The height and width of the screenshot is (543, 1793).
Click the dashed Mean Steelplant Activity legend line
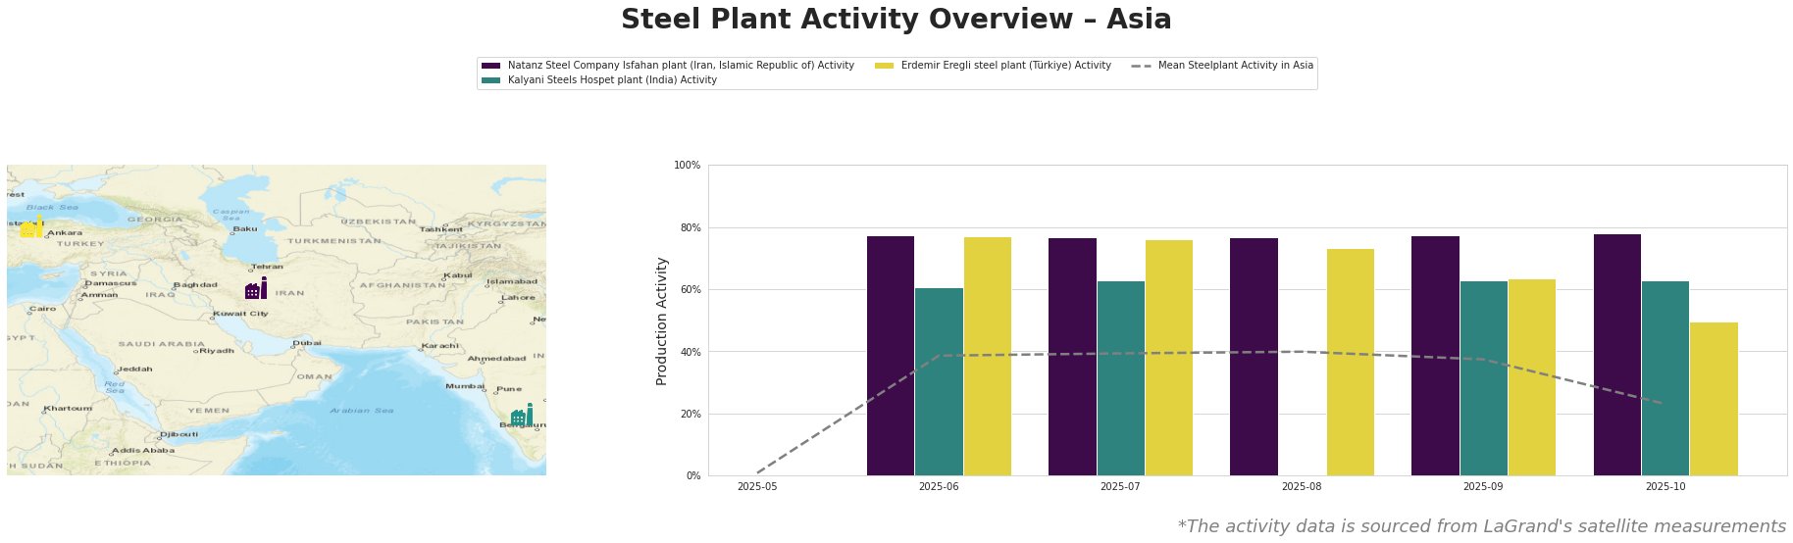pyautogui.click(x=1141, y=66)
